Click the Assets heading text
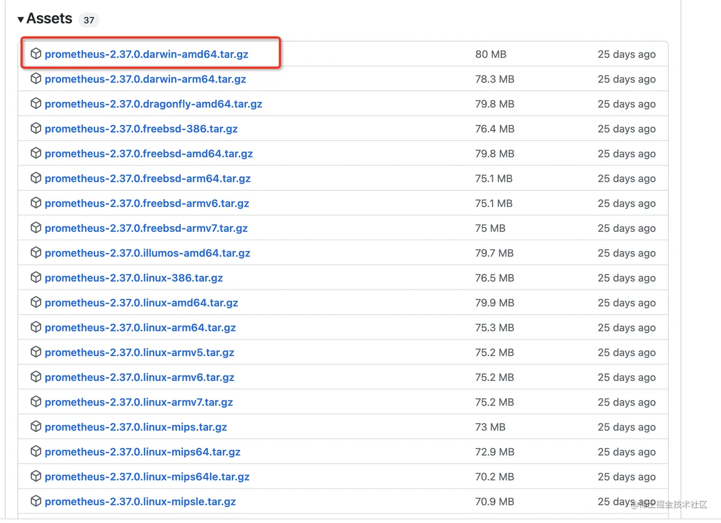The width and height of the screenshot is (721, 523). coord(49,19)
